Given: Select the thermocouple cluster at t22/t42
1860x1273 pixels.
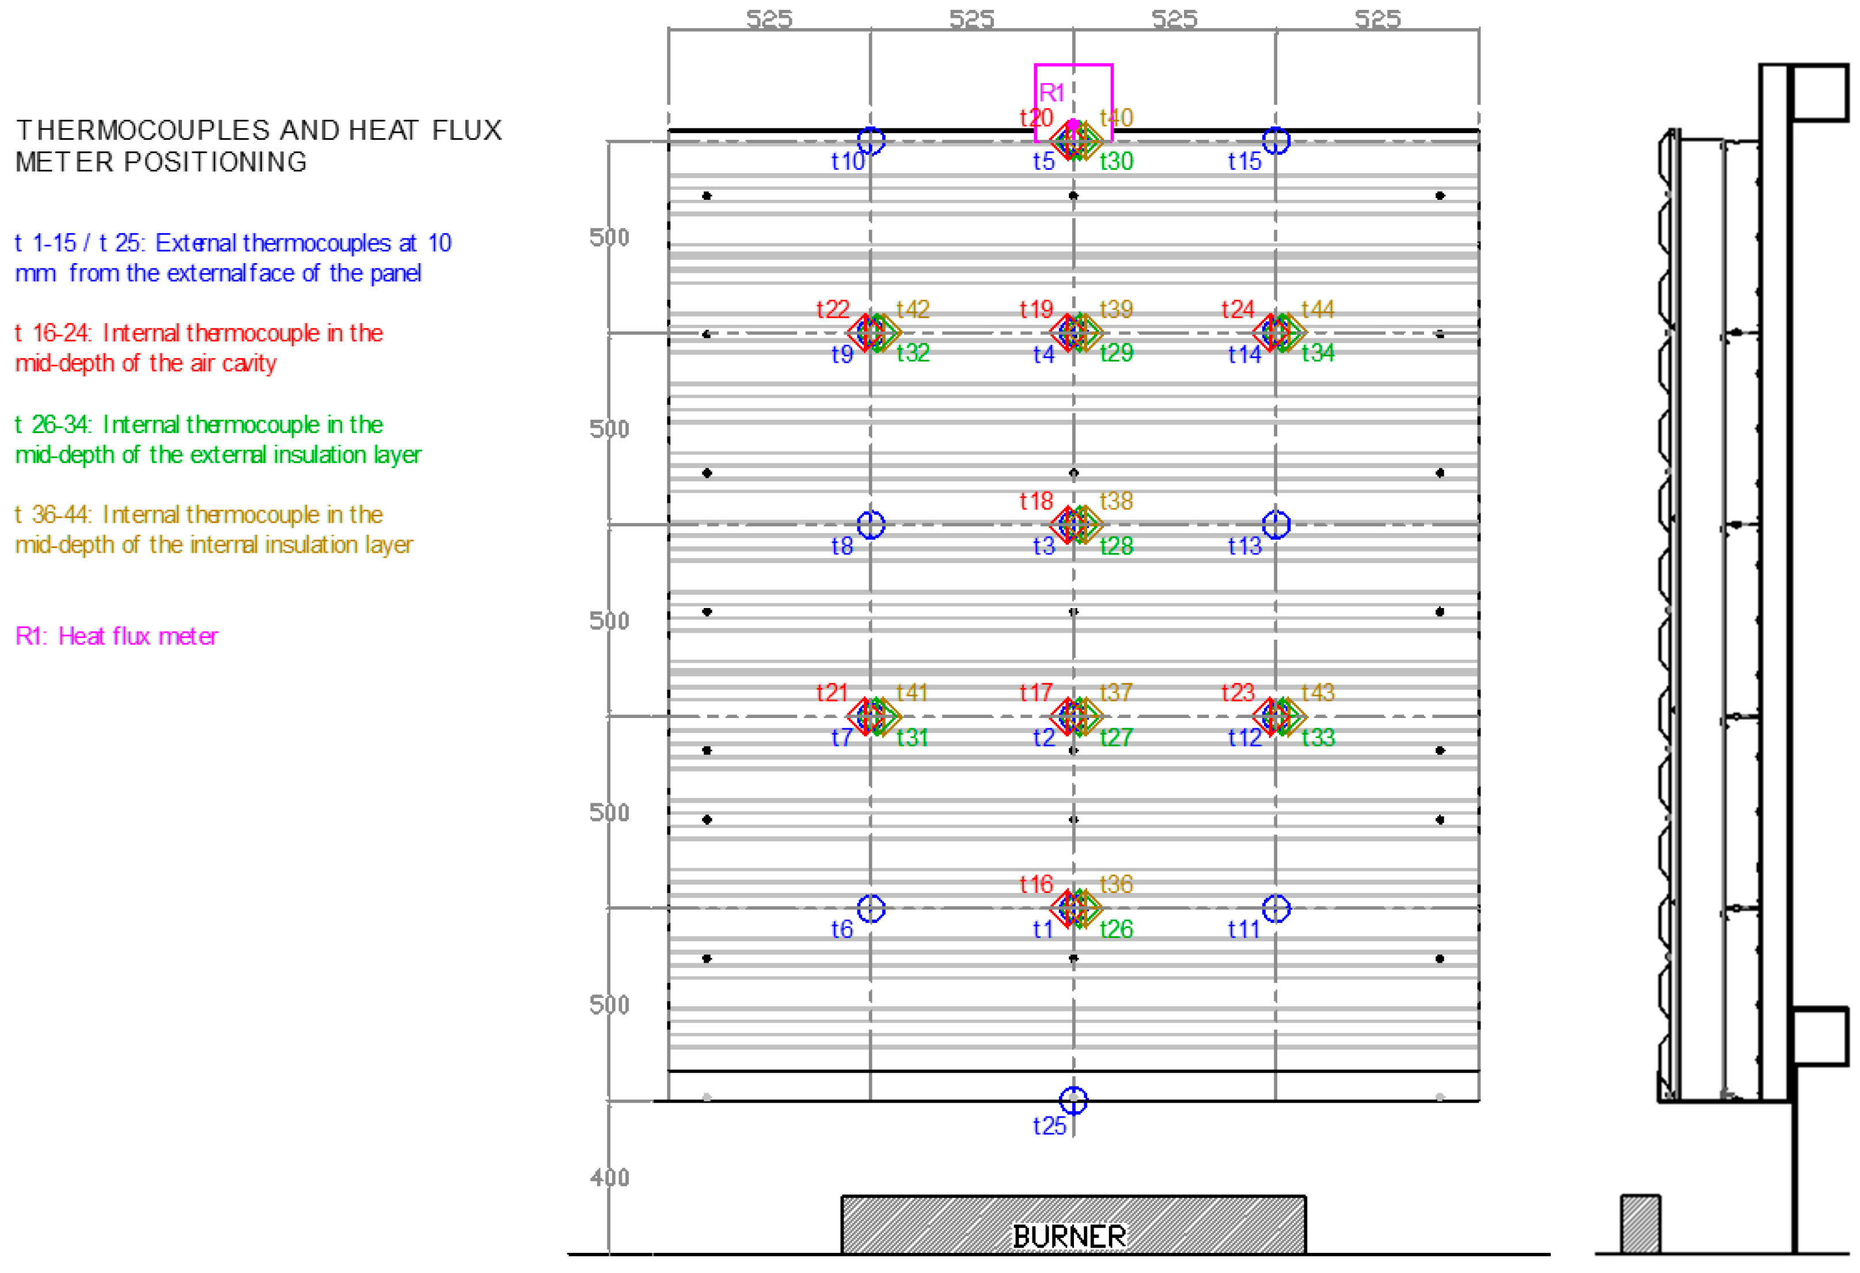Looking at the screenshot, I should (x=873, y=332).
